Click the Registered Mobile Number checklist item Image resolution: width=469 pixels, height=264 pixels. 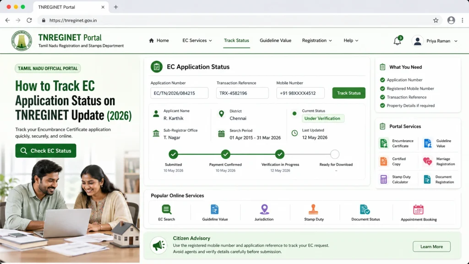click(407, 88)
